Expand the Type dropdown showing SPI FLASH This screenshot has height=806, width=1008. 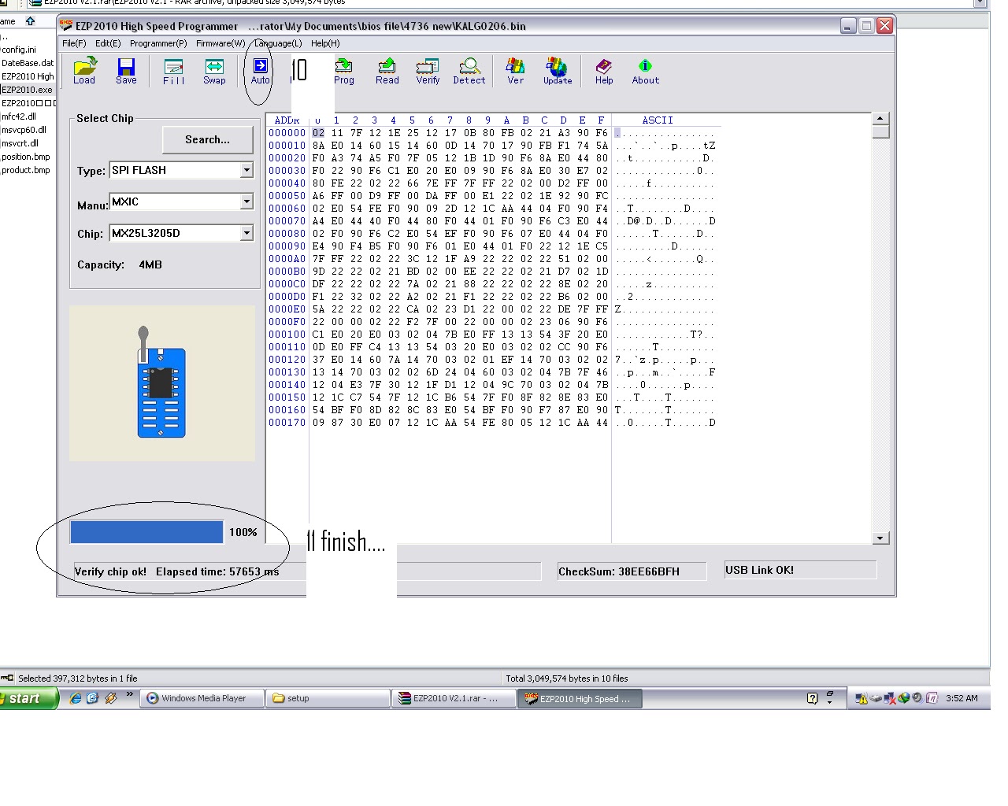click(246, 170)
